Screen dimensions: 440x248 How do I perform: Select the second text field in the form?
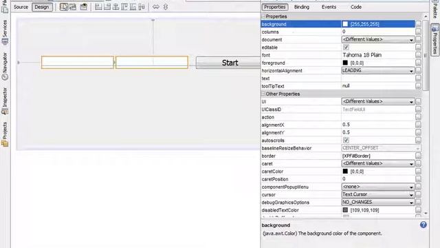tap(152, 62)
